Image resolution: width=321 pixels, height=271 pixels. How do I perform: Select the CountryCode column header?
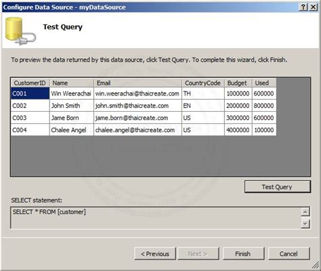pos(203,83)
